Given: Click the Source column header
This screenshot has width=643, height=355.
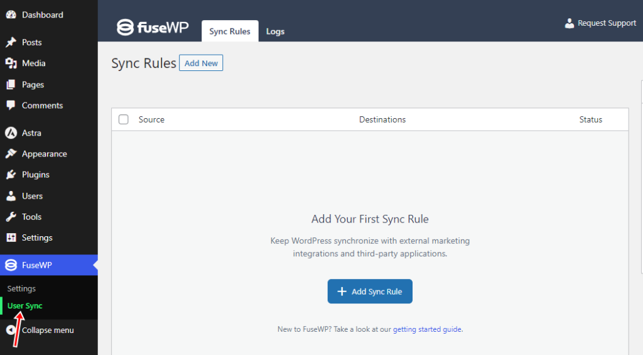Looking at the screenshot, I should coord(151,119).
